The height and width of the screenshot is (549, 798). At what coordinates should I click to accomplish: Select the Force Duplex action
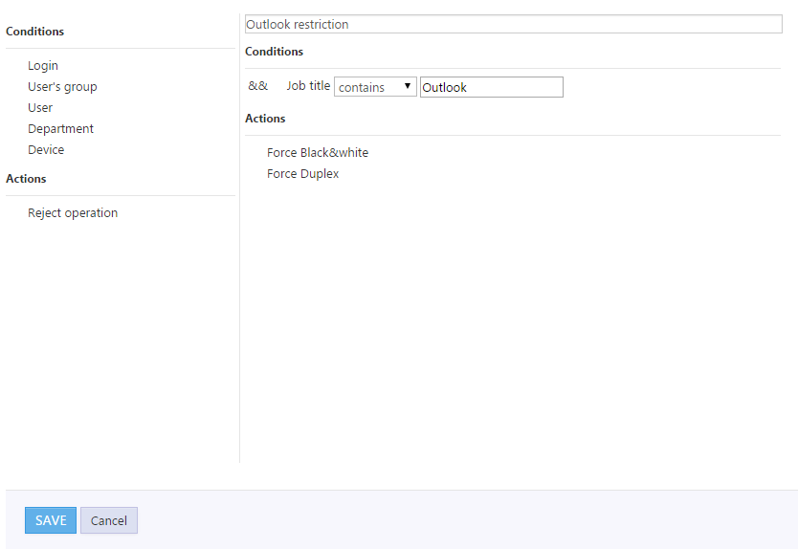[302, 174]
